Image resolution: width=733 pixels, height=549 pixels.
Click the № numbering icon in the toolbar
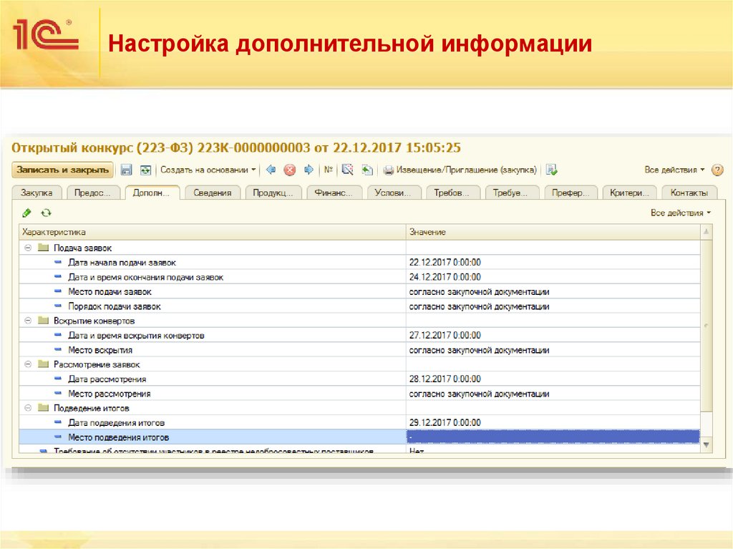[329, 170]
